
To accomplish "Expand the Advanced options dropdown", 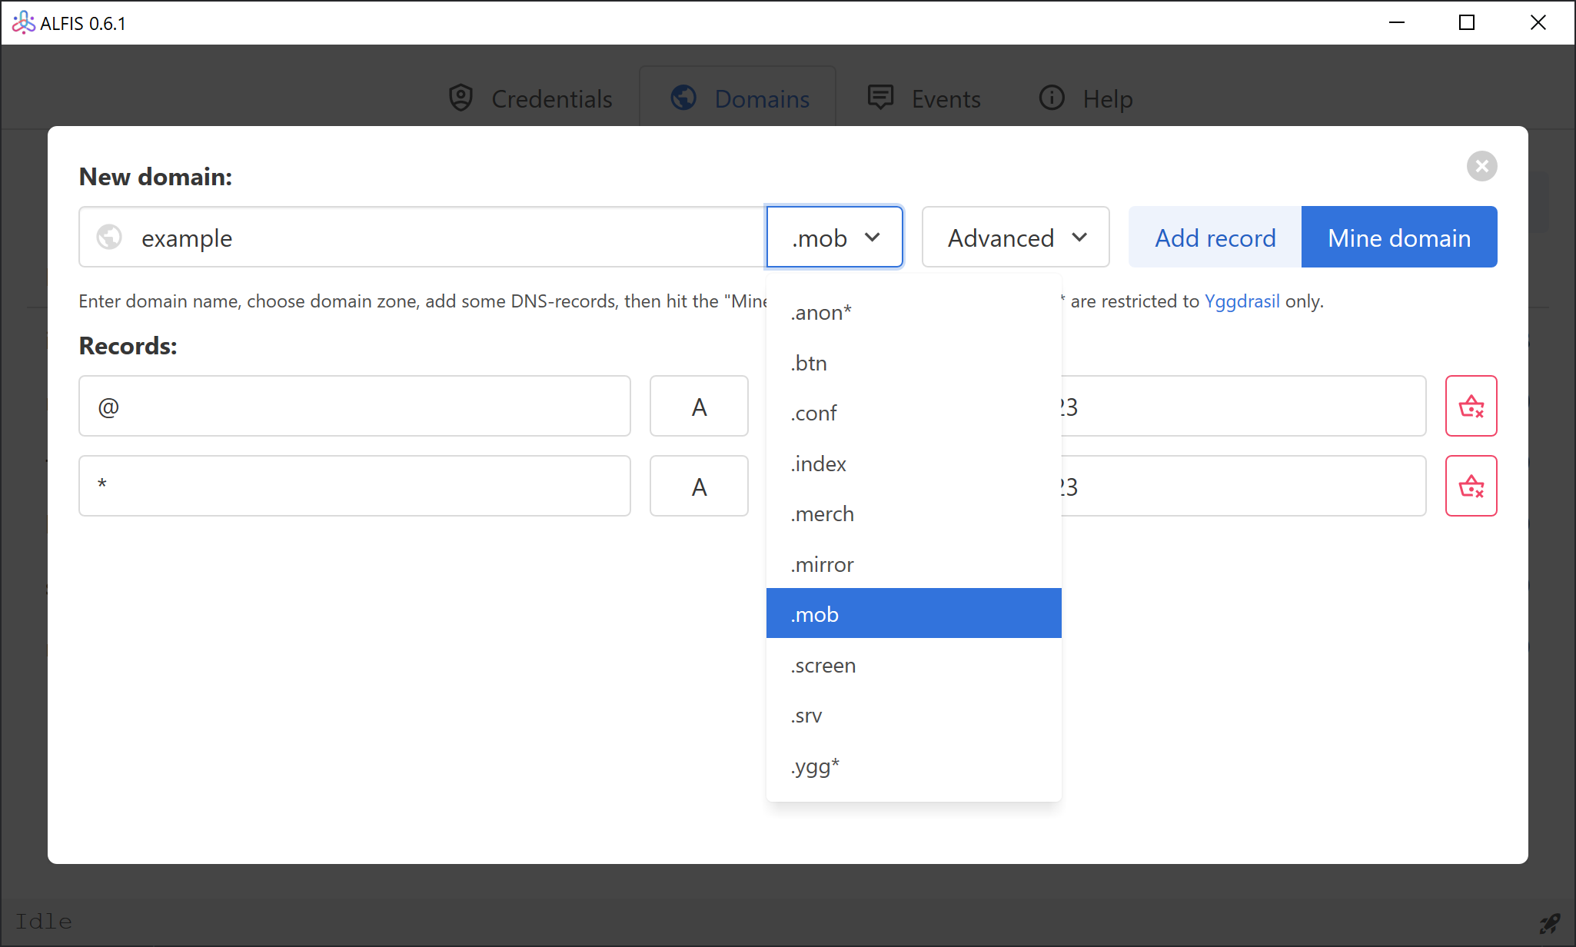I will pyautogui.click(x=1014, y=237).
